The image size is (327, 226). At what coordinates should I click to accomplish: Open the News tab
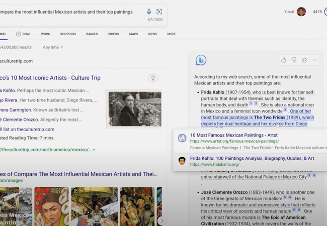[x=152, y=34]
